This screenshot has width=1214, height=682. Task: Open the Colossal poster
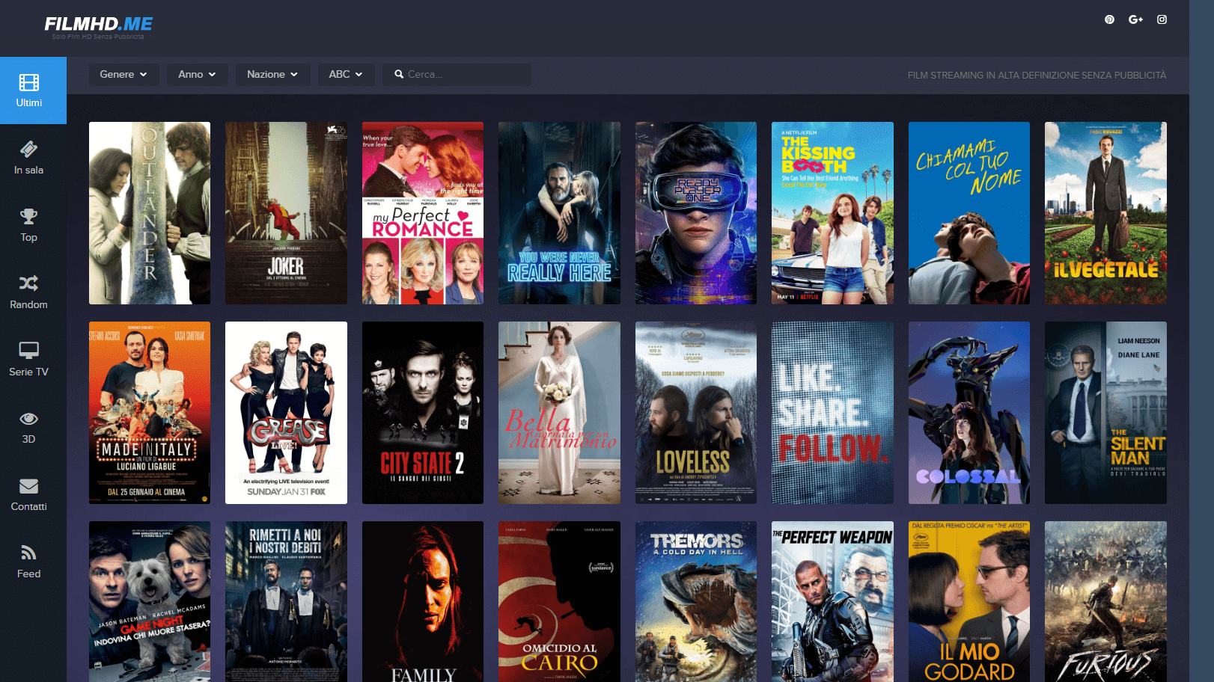969,413
